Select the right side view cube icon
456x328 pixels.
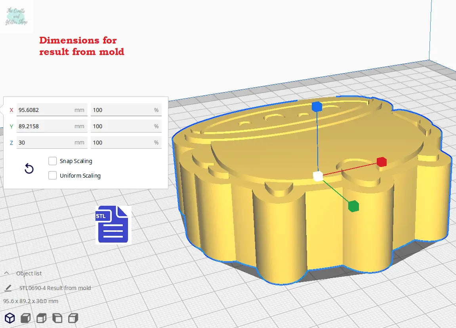pyautogui.click(x=73, y=318)
